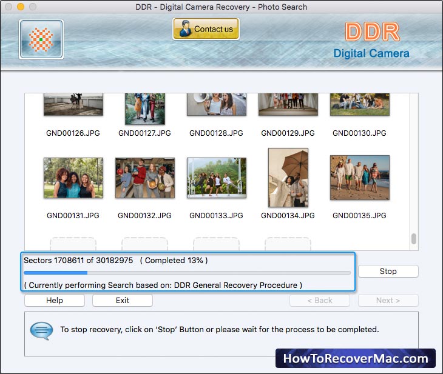Click the Next navigation button

pyautogui.click(x=388, y=301)
